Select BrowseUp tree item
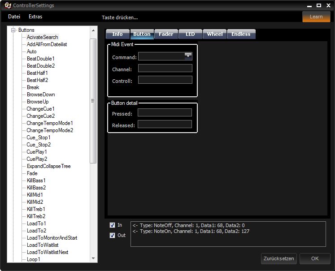Screen dimensions: 335x271 click(x=38, y=102)
